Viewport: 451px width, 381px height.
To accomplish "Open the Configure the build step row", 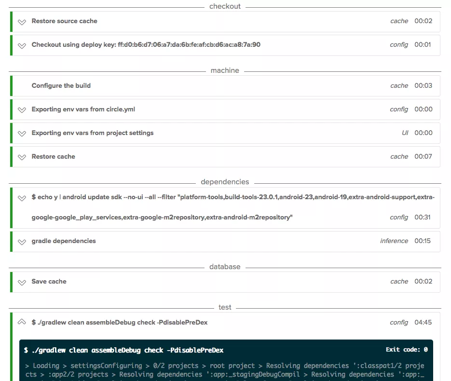I will 61,86.
